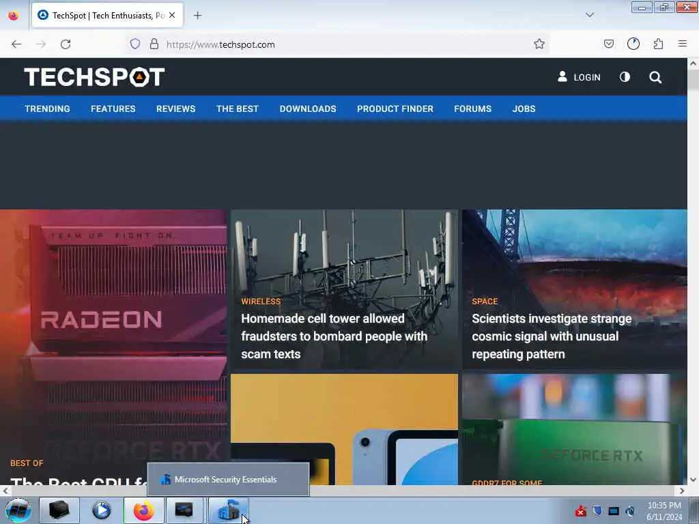Viewport: 699px width, 524px height.
Task: Toggle dark/light theme contrast icon
Action: [x=625, y=77]
